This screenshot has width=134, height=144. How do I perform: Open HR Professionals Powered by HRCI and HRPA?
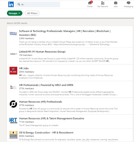coord(46,85)
